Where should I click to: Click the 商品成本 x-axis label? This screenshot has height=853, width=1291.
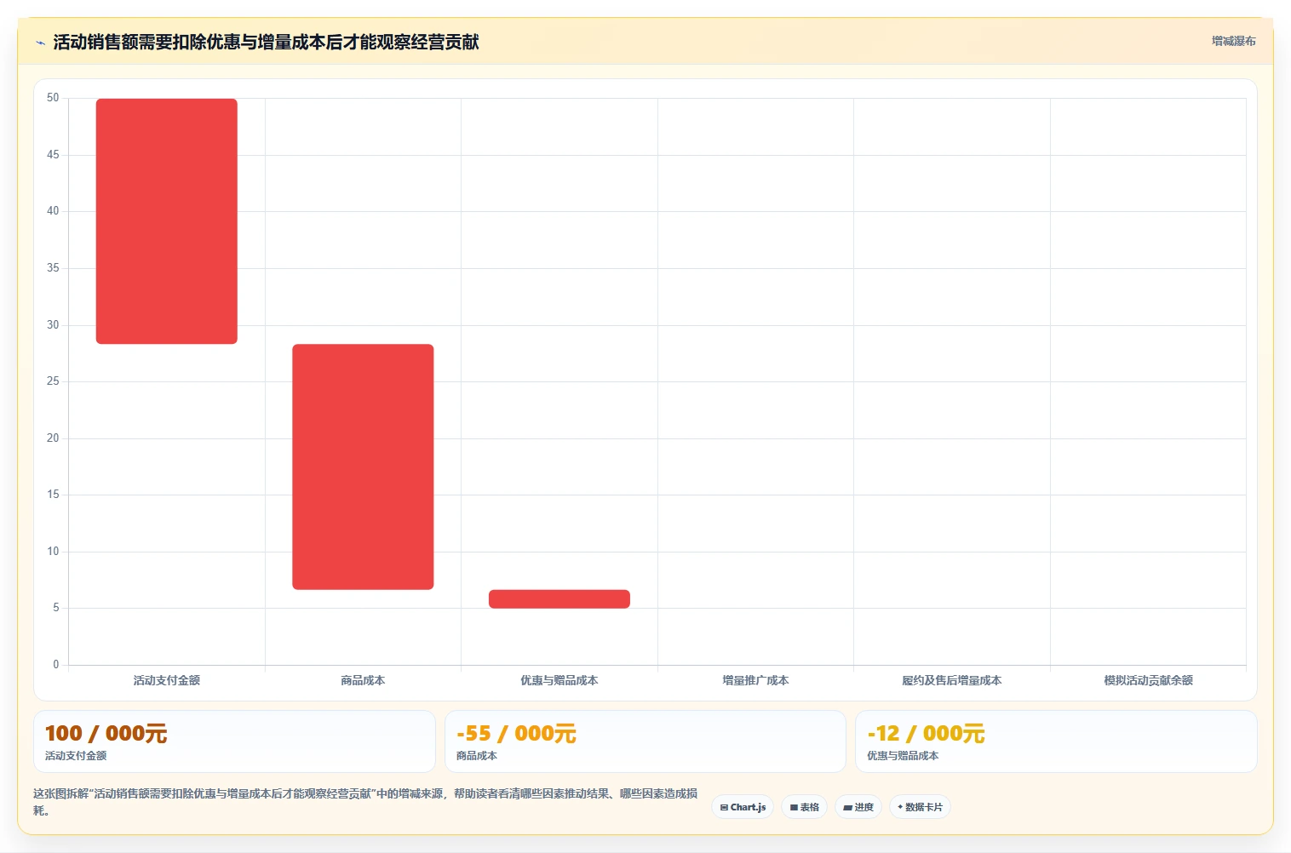coord(363,680)
